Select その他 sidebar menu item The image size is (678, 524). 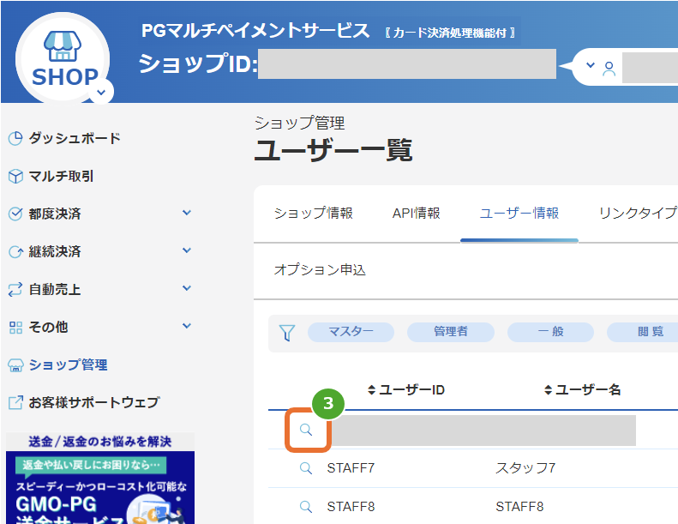pyautogui.click(x=48, y=327)
